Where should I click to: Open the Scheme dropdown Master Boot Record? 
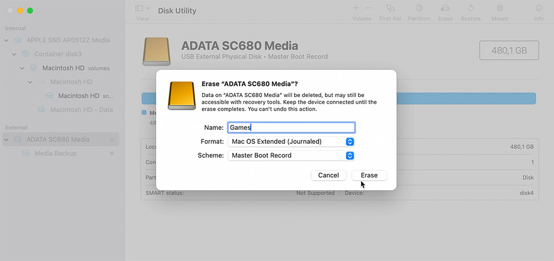pos(291,155)
